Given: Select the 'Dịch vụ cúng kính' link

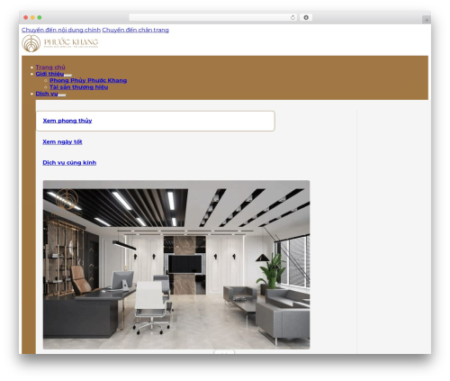Looking at the screenshot, I should (x=69, y=163).
